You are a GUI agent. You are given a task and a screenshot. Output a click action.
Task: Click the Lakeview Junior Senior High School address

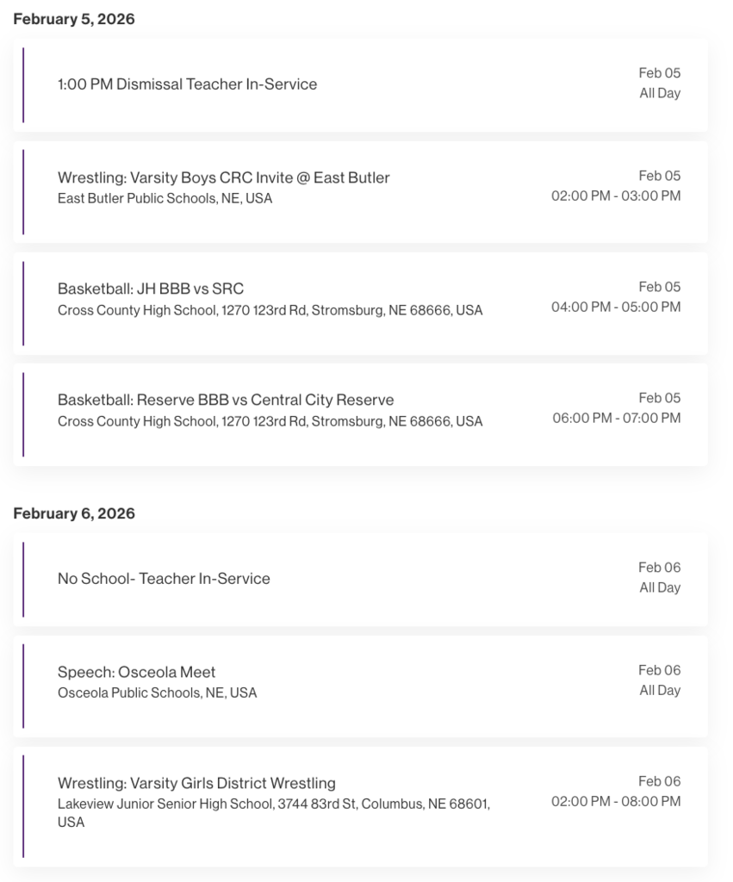click(273, 804)
